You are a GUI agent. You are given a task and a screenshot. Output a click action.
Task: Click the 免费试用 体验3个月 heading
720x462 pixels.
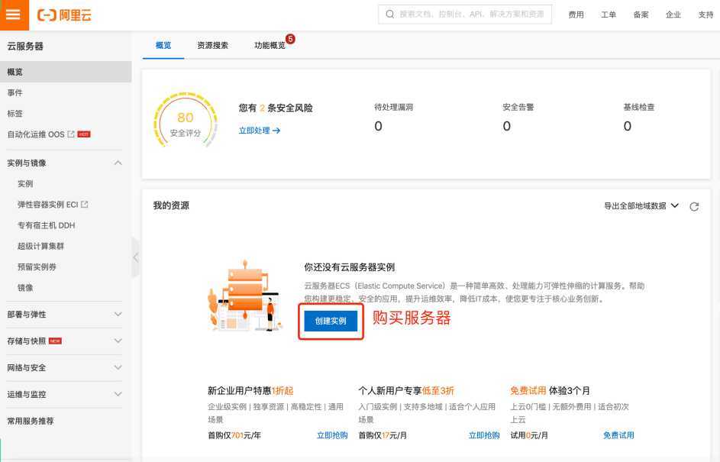tap(550, 390)
